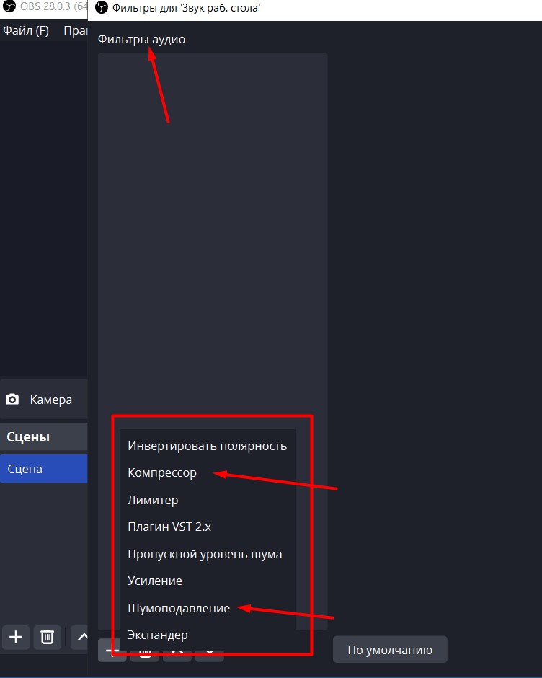Add the Компрессор audio filter
This screenshot has height=678, width=542.
[162, 473]
